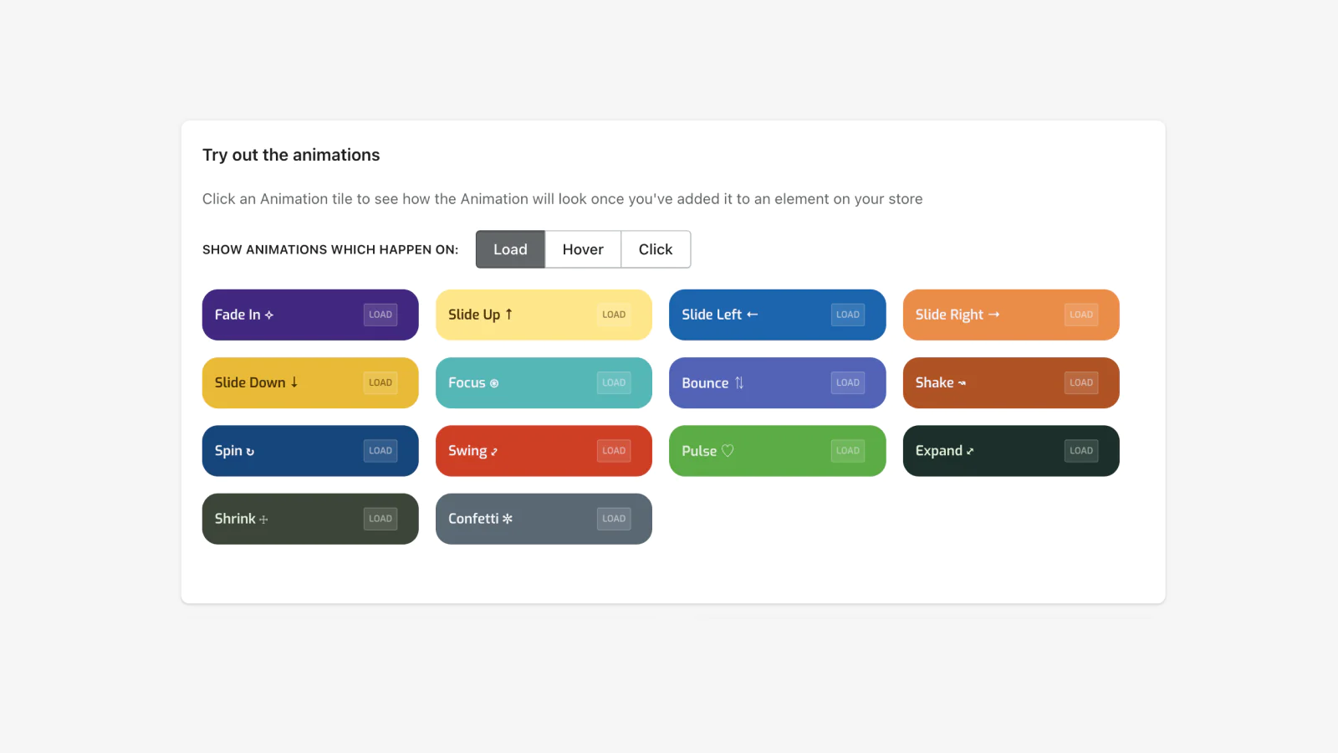Select the Load animation filter
1338x753 pixels.
click(x=510, y=249)
